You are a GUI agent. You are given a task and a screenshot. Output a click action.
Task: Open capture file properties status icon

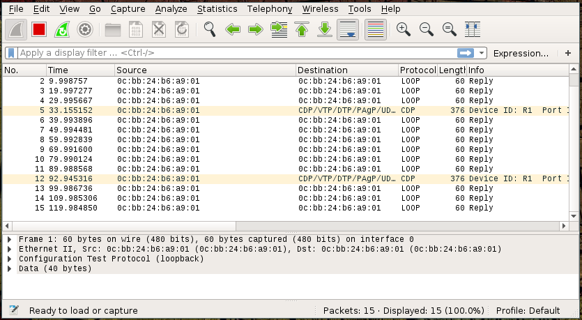click(x=14, y=310)
